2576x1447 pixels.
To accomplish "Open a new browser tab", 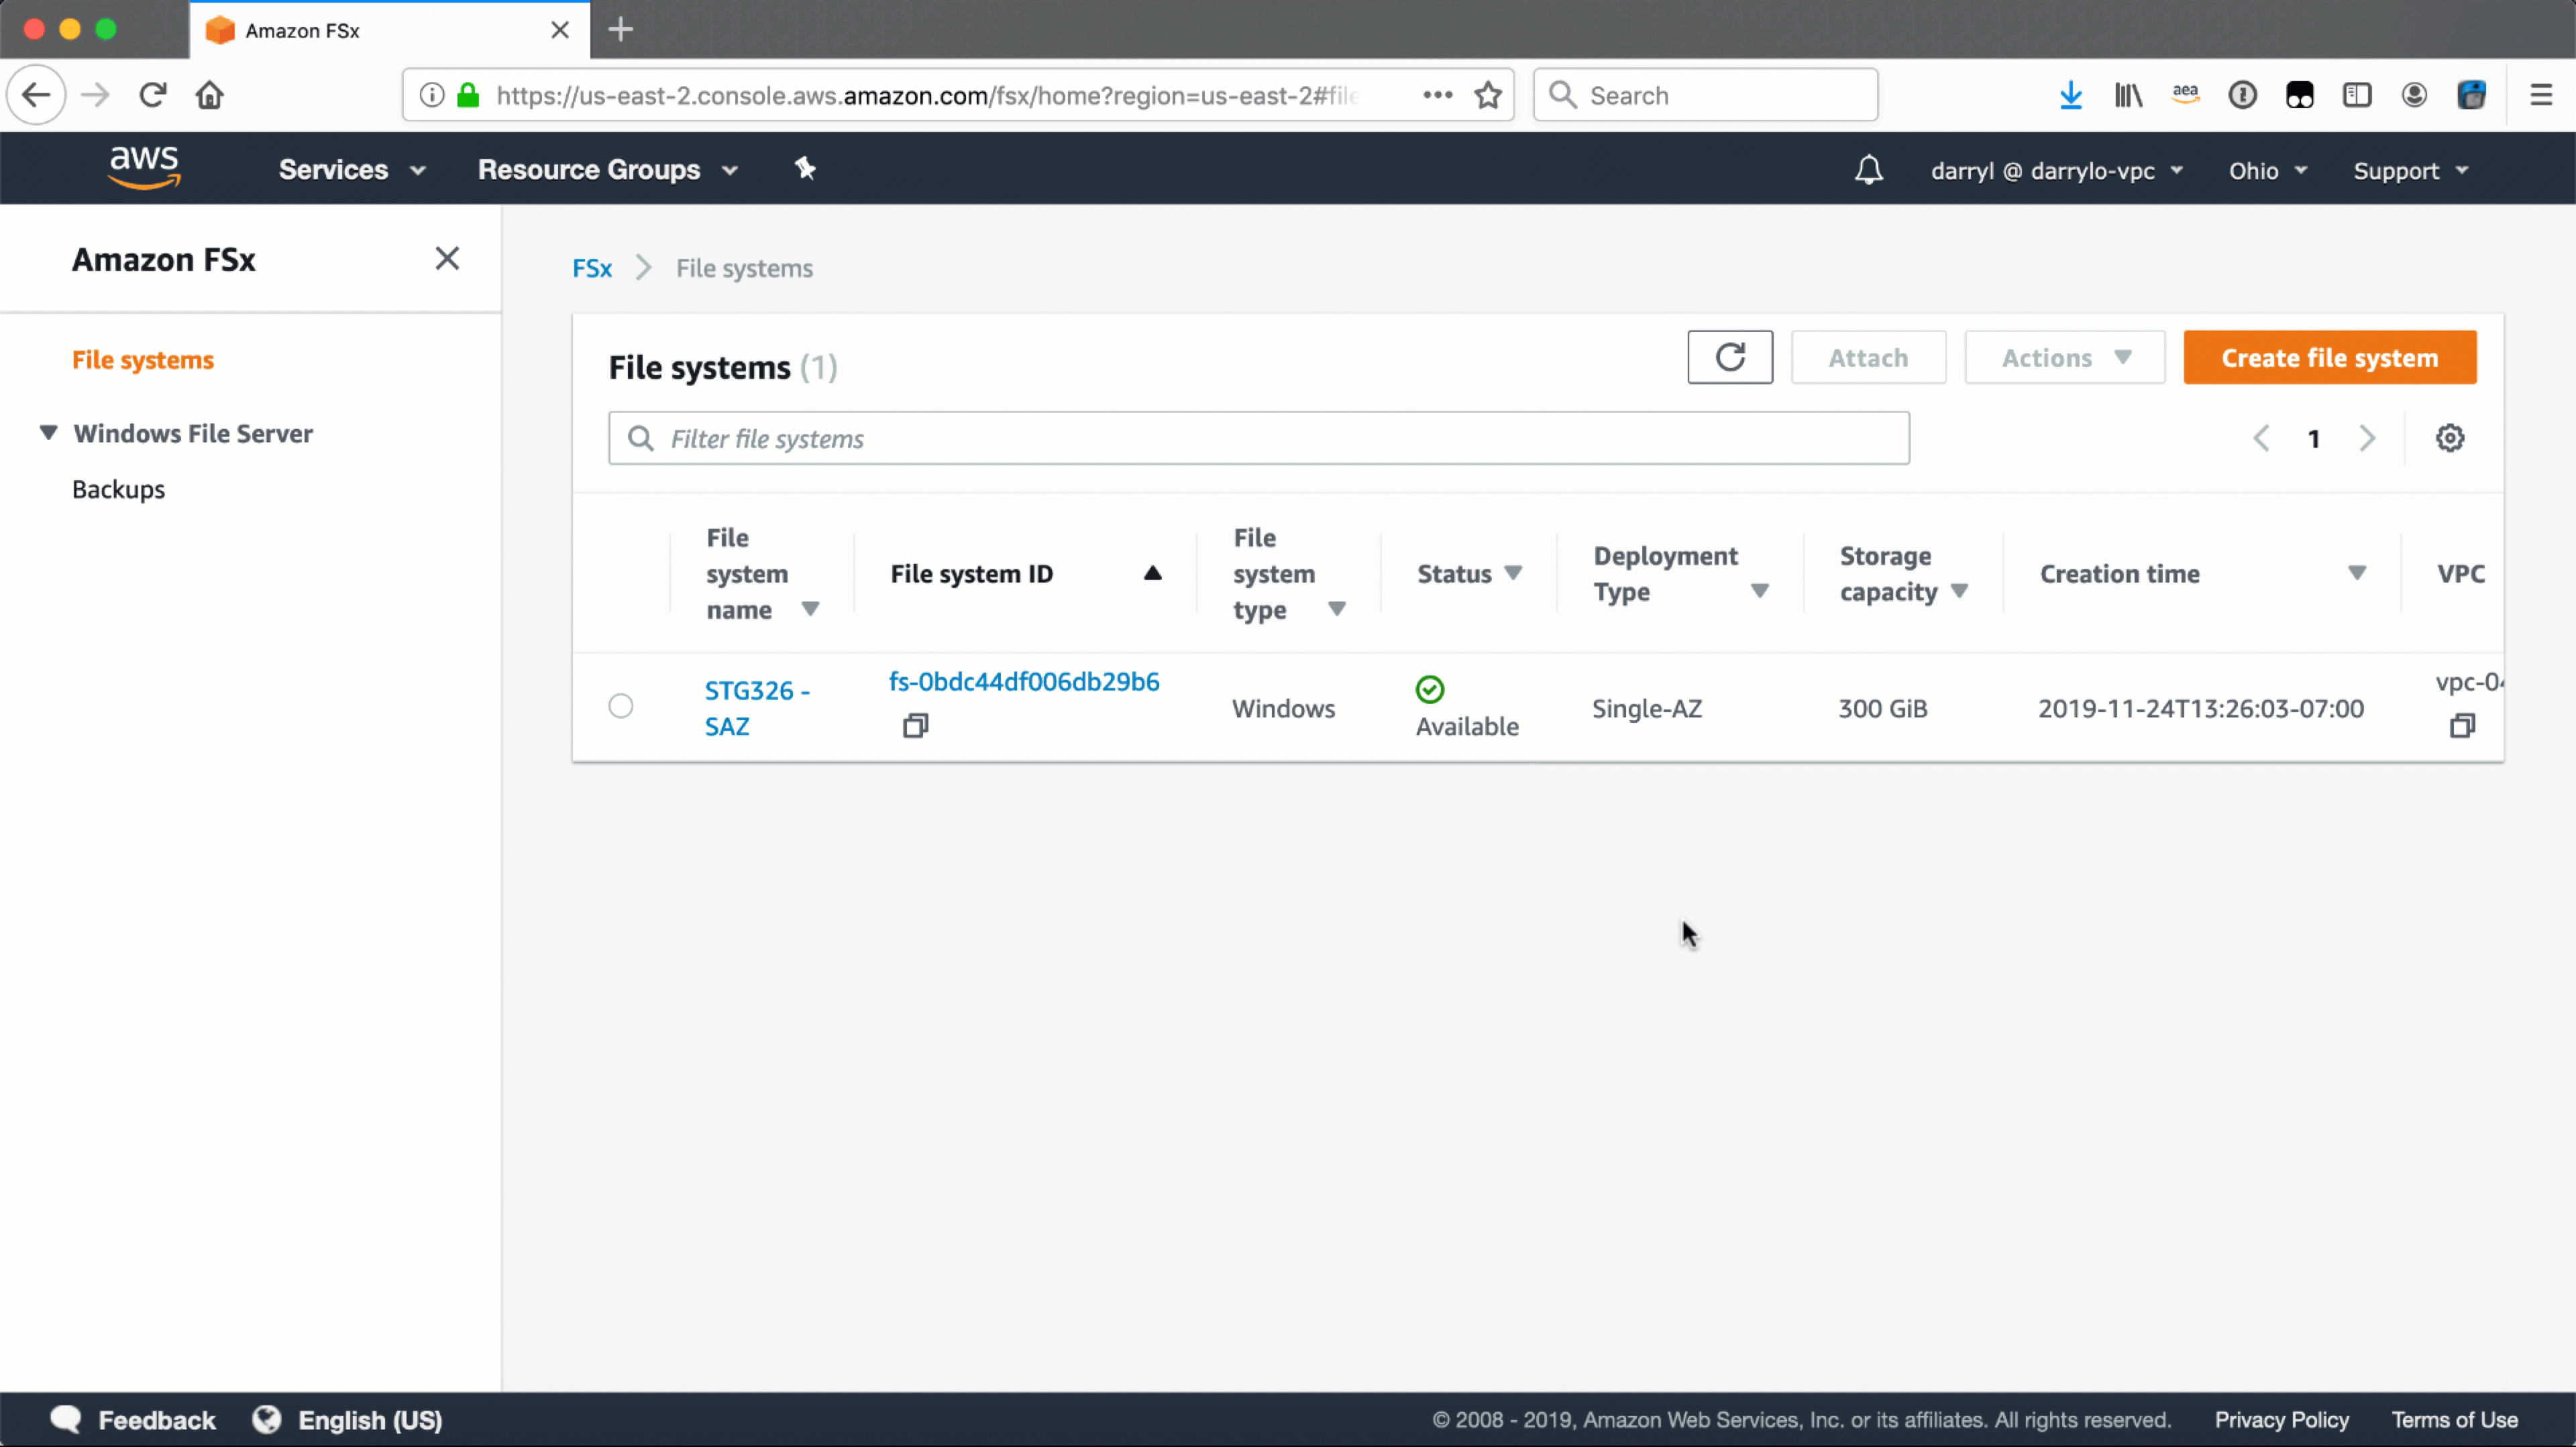I will 620,29.
